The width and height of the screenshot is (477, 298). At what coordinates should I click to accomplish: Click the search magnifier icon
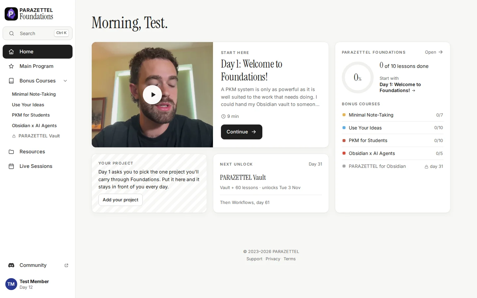tap(12, 33)
